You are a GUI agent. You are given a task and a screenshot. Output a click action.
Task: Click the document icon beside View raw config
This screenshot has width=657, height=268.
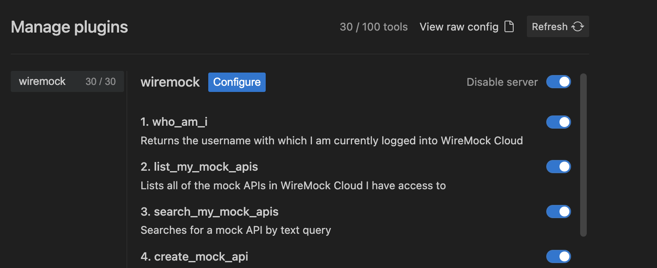click(509, 27)
